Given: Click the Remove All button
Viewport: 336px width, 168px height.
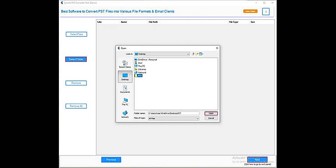Looking at the screenshot, I should pyautogui.click(x=76, y=106).
